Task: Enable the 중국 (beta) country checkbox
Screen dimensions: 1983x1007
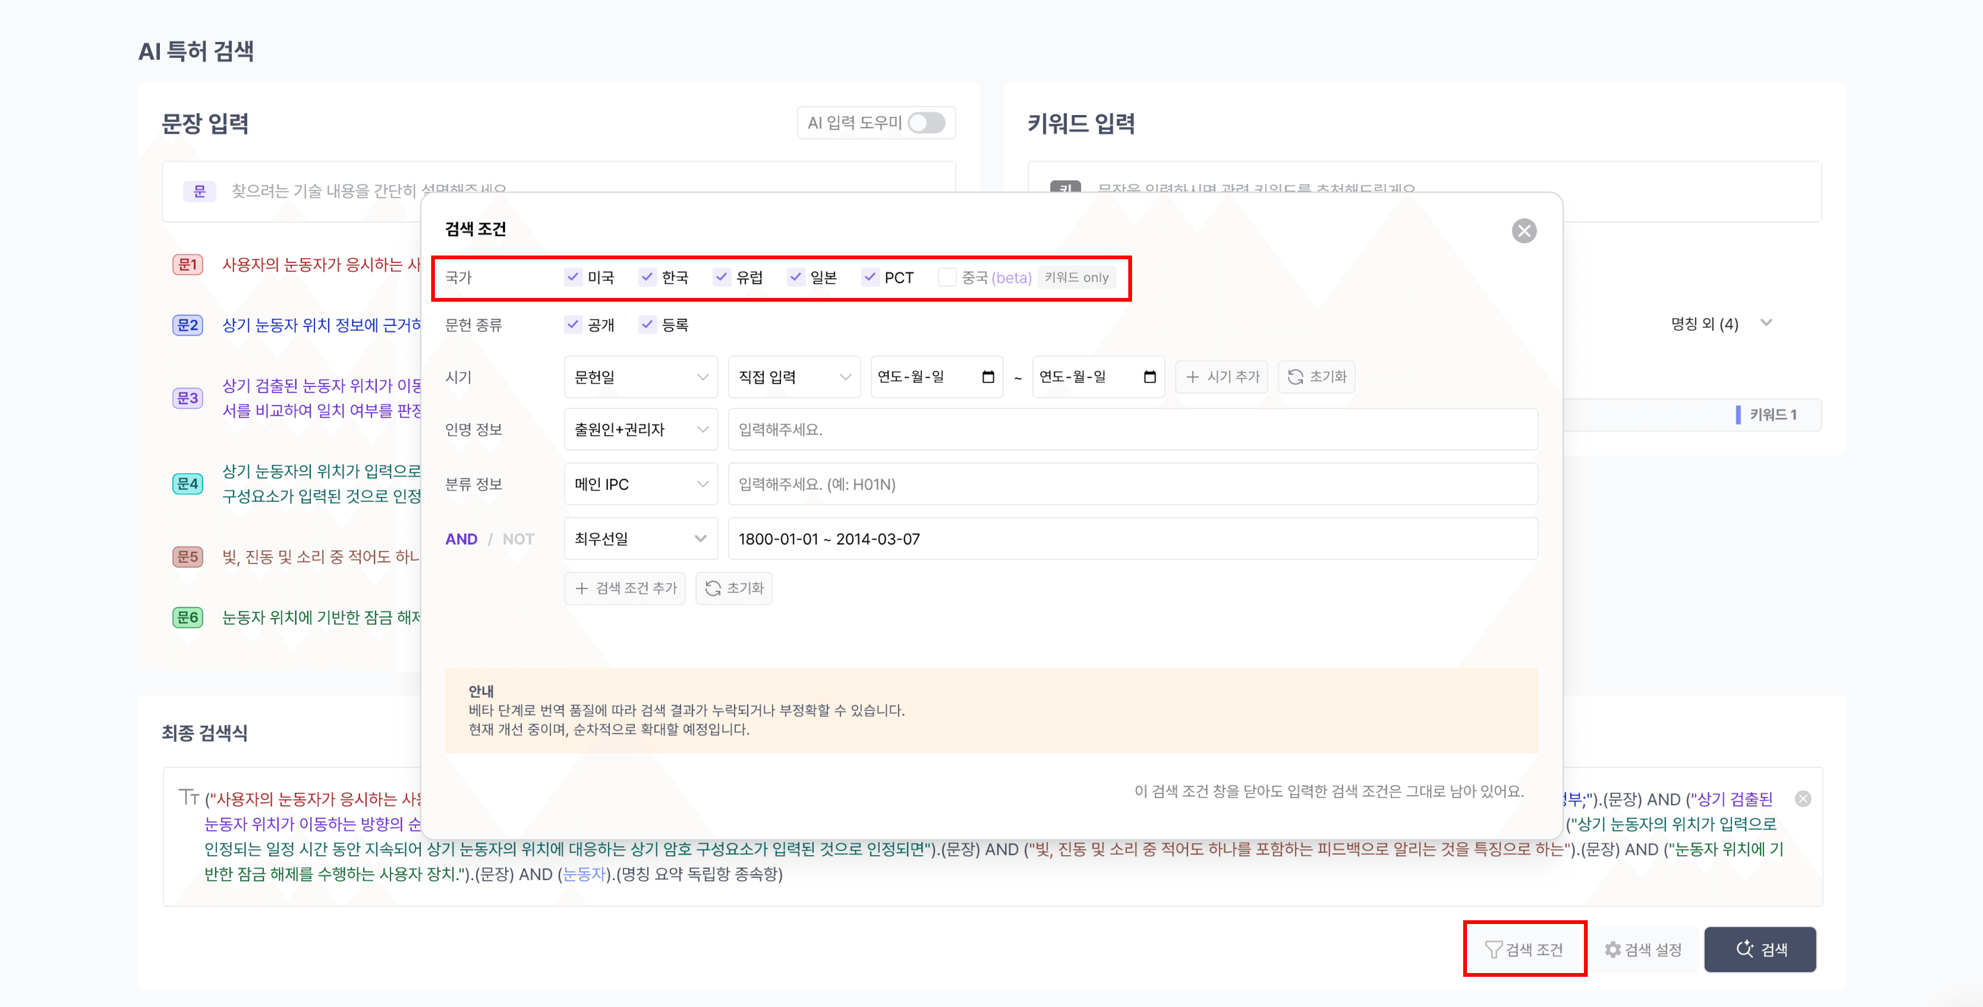Action: click(947, 278)
